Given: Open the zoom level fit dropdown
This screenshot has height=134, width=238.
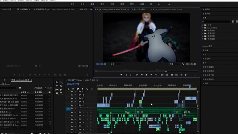Looking at the screenshot, I should click(116, 64).
